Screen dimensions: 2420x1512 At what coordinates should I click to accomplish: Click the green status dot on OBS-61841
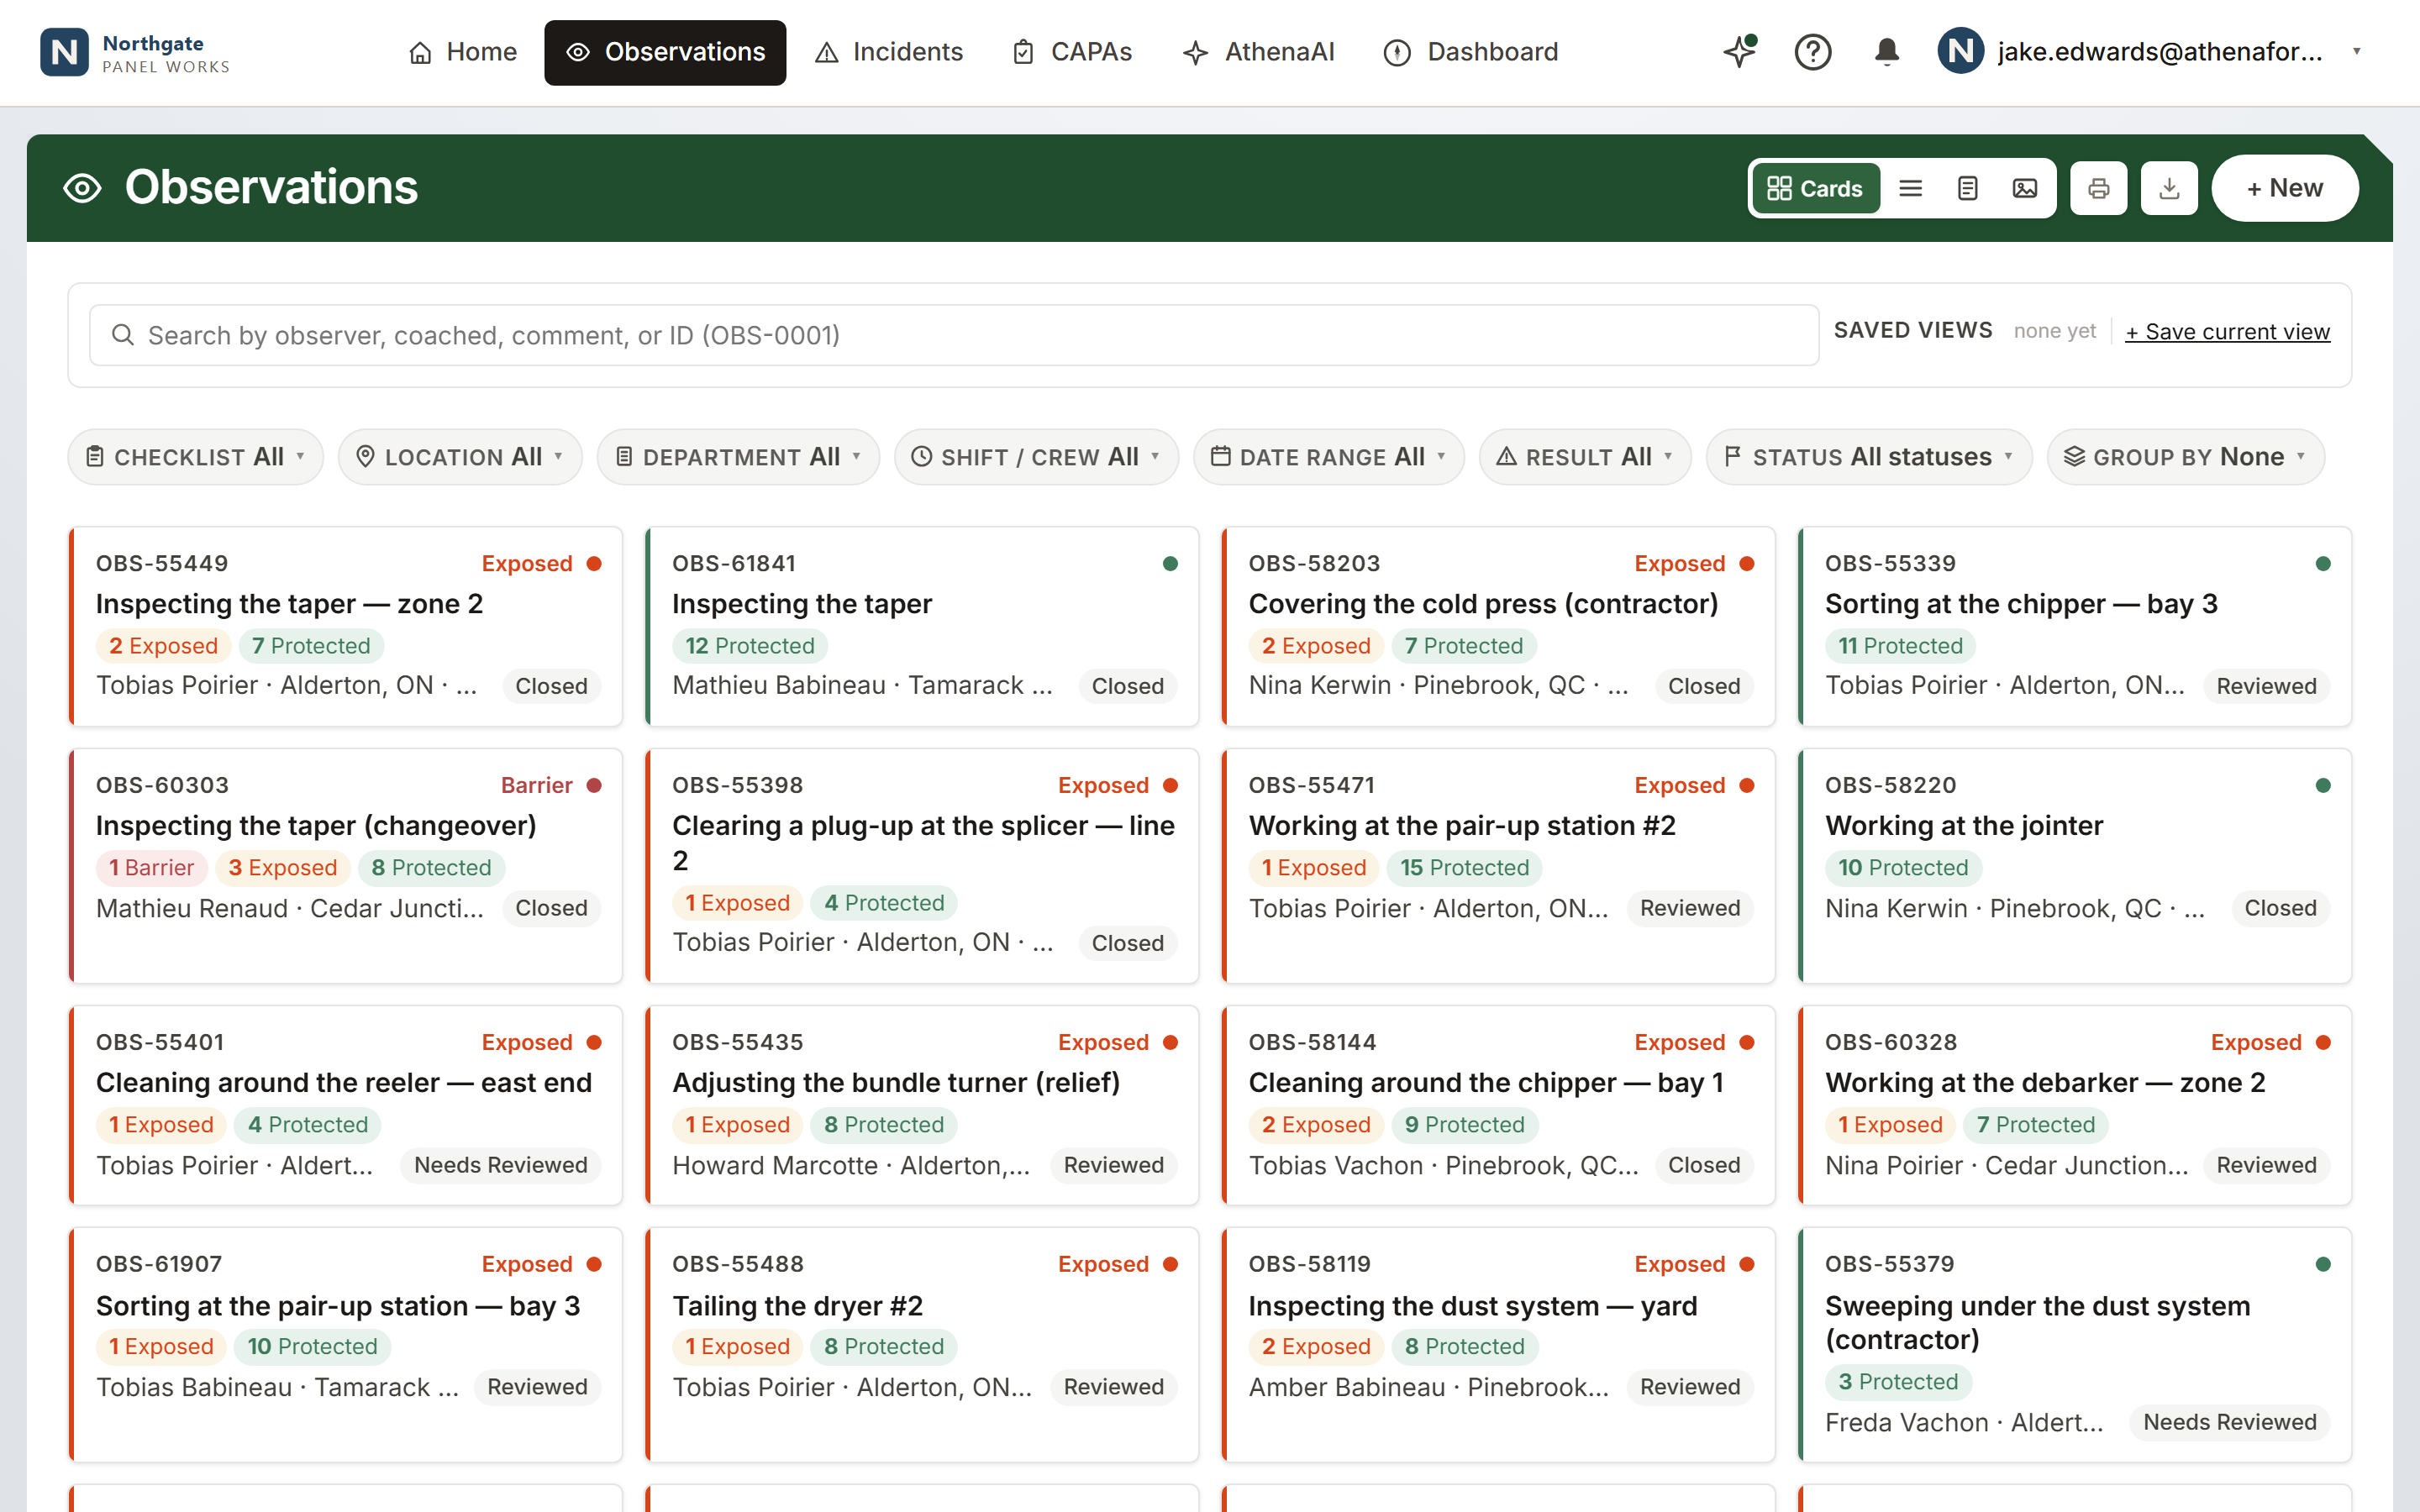pos(1170,564)
